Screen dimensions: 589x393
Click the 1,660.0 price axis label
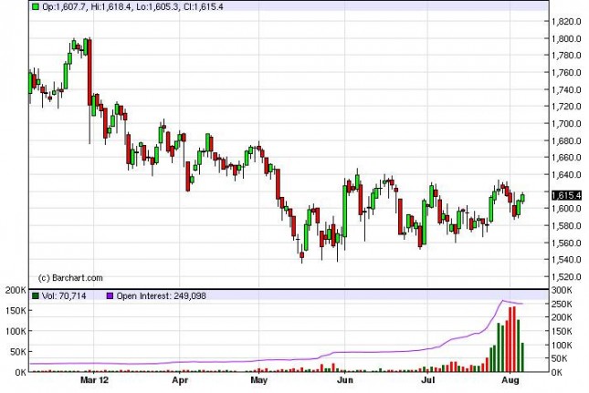pos(566,158)
